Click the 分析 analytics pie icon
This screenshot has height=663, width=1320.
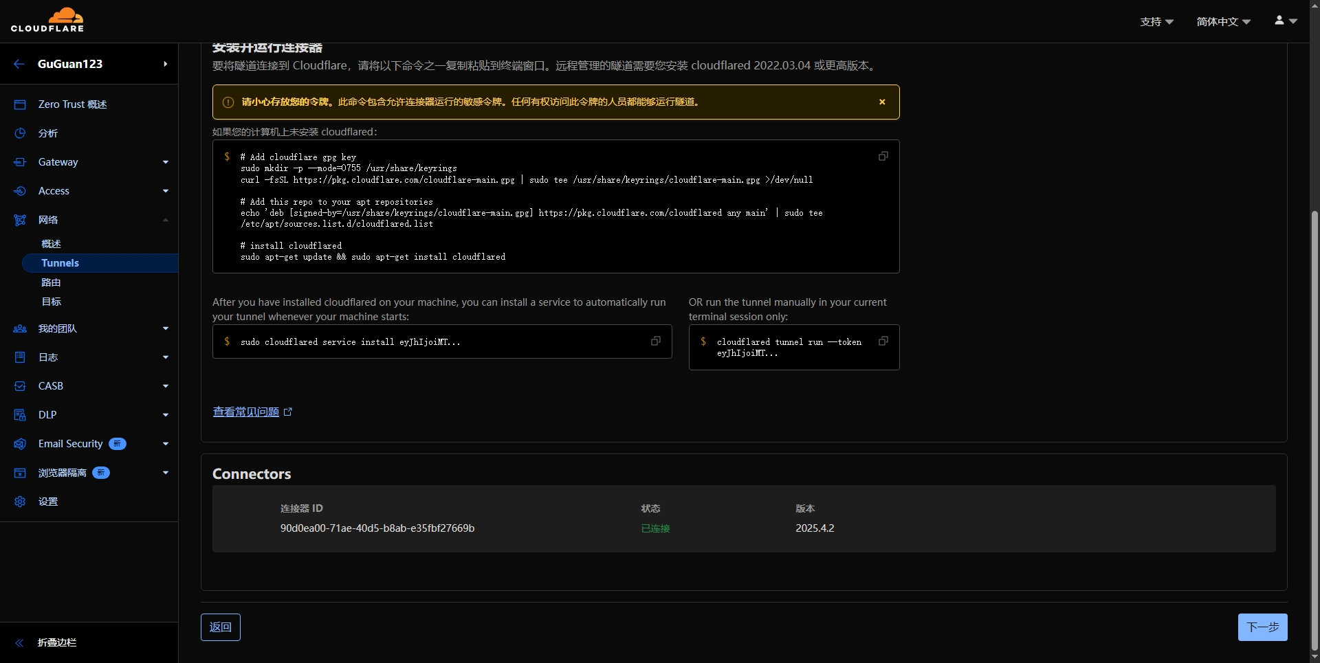[20, 133]
